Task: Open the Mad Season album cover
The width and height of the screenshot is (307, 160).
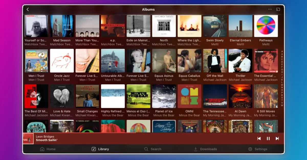Action: pyautogui.click(x=62, y=26)
